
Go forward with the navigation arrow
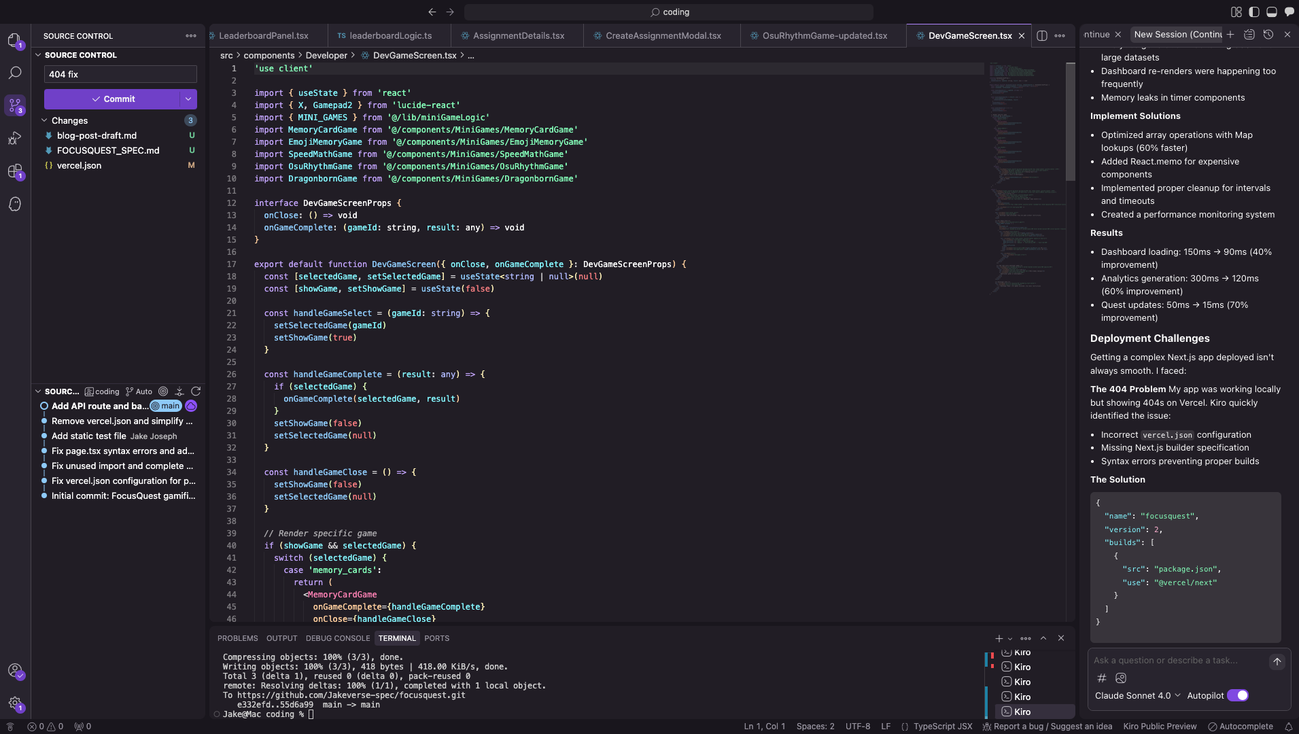point(450,12)
